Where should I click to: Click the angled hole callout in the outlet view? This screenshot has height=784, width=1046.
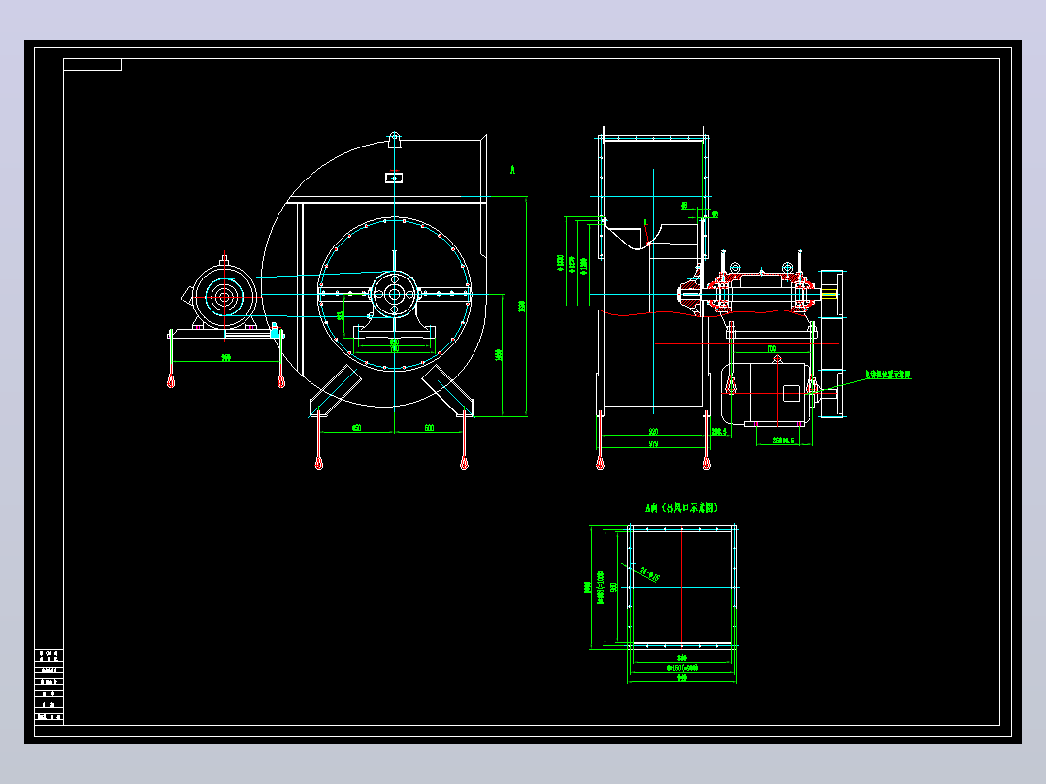[649, 574]
